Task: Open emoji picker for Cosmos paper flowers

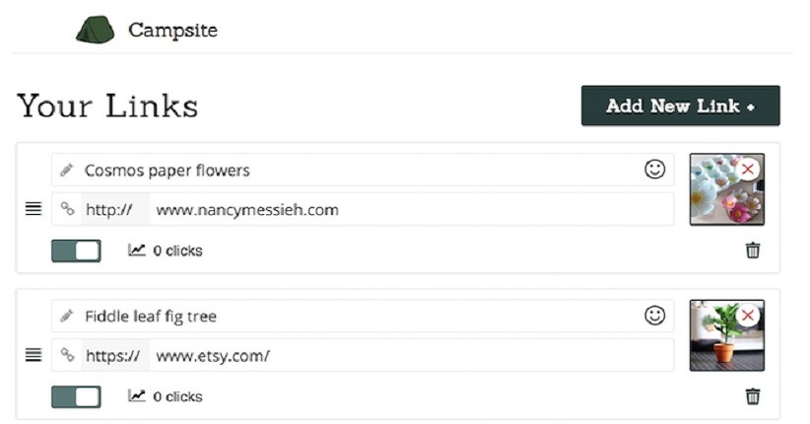Action: 654,170
